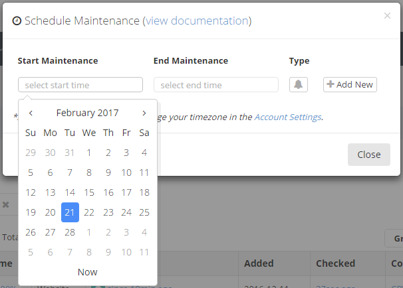Viewport: 403px width, 288px height.
Task: Pick February 26 in the calendar
Action: point(31,232)
